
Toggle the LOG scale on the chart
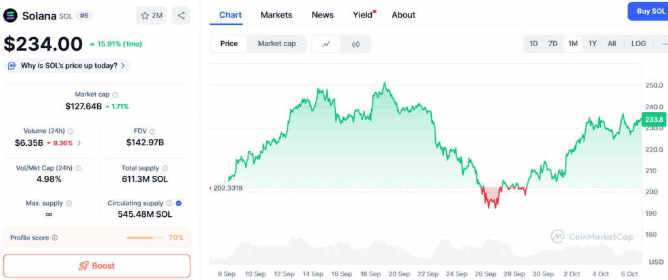[x=639, y=44]
